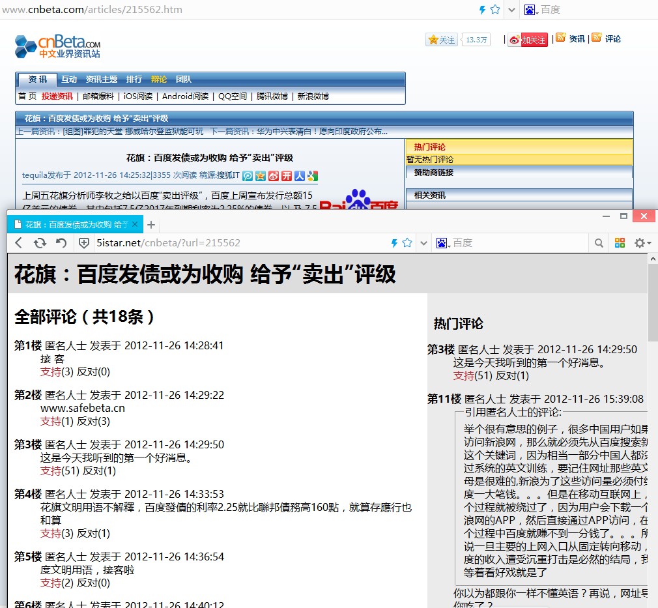
Task: Share the article to Qzone star icon
Action: [x=261, y=176]
